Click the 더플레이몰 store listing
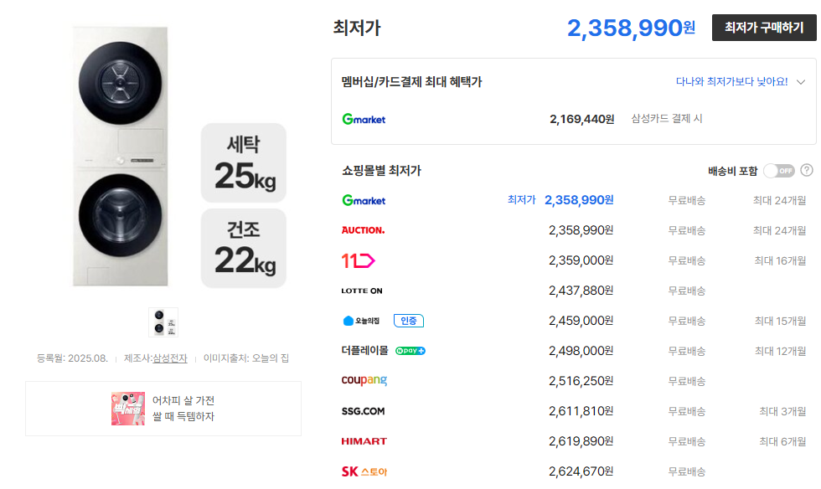This screenshot has height=489, width=821. [x=364, y=351]
